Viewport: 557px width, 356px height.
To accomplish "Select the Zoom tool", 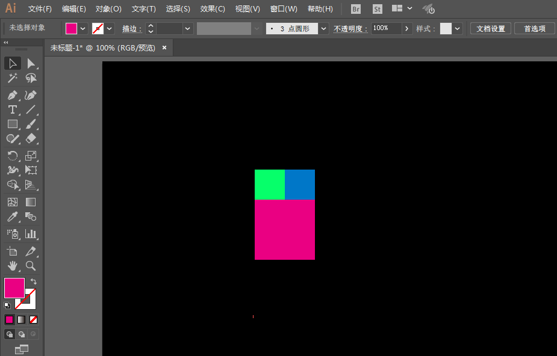I will (x=31, y=265).
